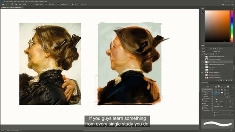
Task: Filter layers by shape layers icon
Action: click(x=218, y=49)
